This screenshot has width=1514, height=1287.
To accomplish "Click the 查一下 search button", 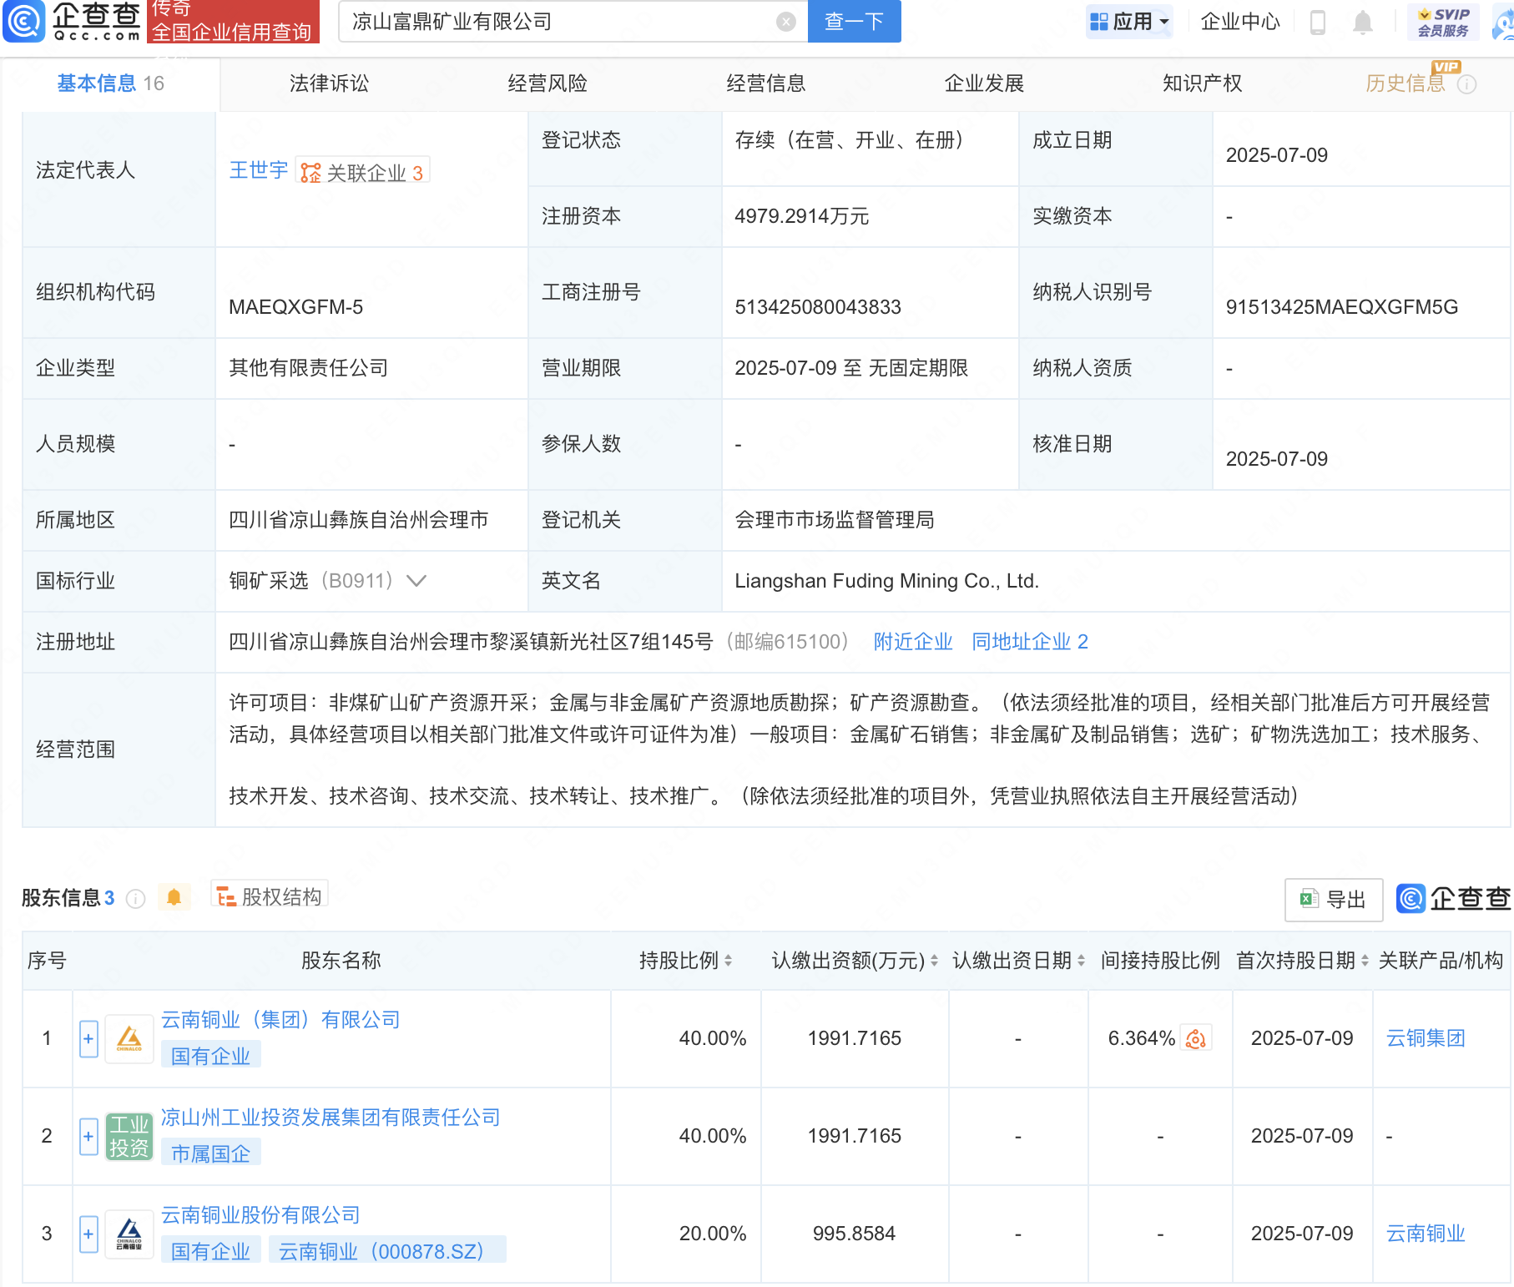I will click(x=855, y=22).
